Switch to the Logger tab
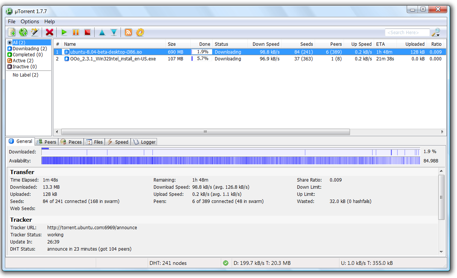The height and width of the screenshot is (278, 457). [x=144, y=142]
